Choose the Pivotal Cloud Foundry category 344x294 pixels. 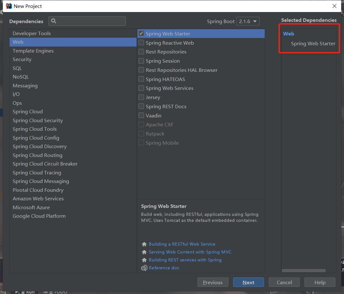73,190
